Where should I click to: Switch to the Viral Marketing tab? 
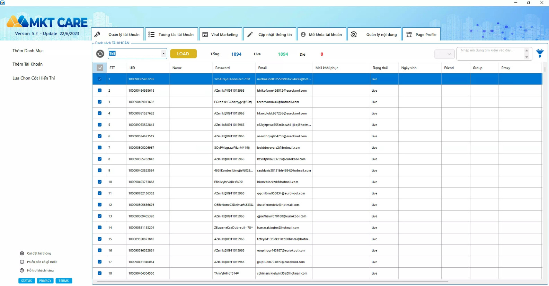221,34
